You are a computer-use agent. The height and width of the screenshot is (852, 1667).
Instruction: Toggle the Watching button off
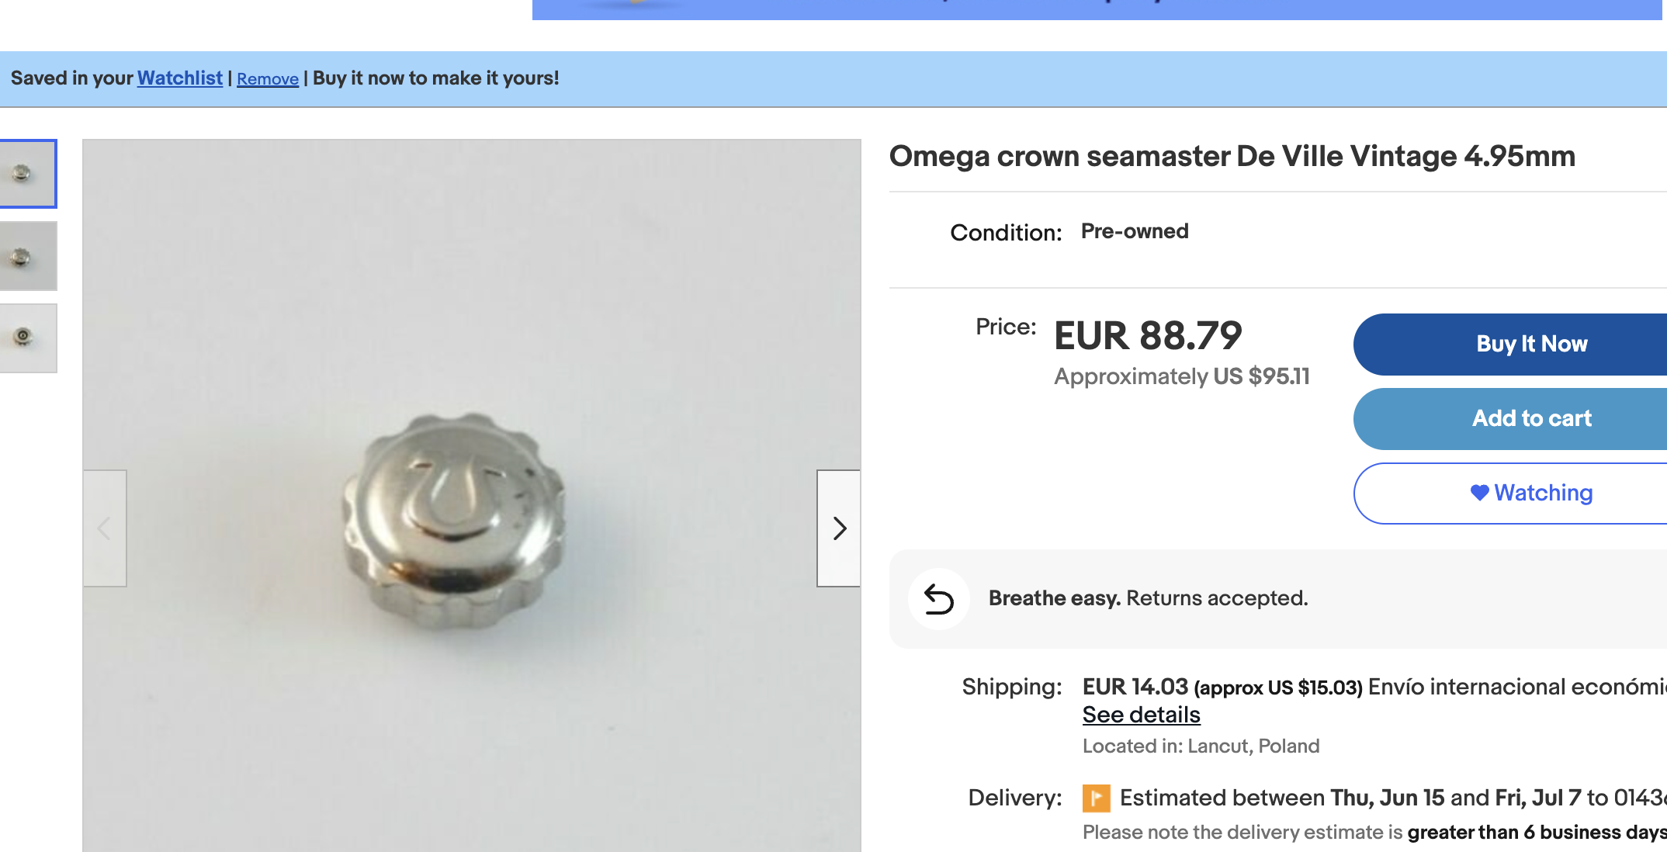click(1510, 494)
